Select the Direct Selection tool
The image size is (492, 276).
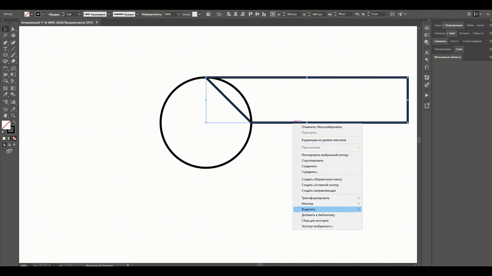pos(13,29)
